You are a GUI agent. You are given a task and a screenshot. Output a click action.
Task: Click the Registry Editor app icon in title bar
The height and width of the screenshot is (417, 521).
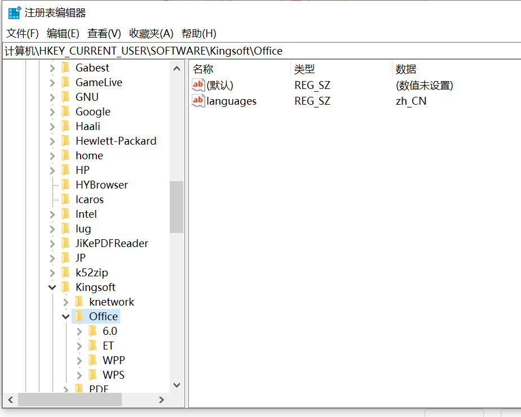(x=14, y=12)
